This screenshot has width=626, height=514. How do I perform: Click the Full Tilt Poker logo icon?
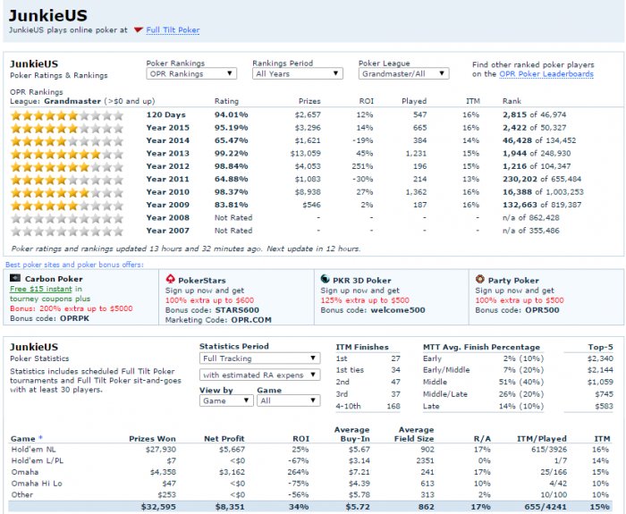point(138,30)
